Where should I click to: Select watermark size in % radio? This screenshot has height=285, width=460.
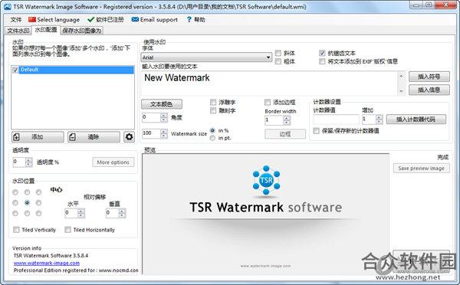pos(212,130)
